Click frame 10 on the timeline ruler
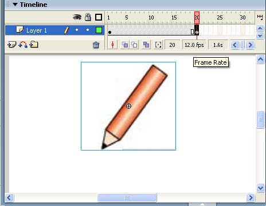Viewport: 266px width, 206px height. 151,18
